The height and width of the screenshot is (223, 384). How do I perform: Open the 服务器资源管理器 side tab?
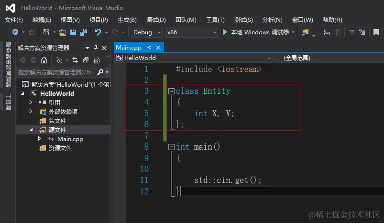tap(8, 65)
